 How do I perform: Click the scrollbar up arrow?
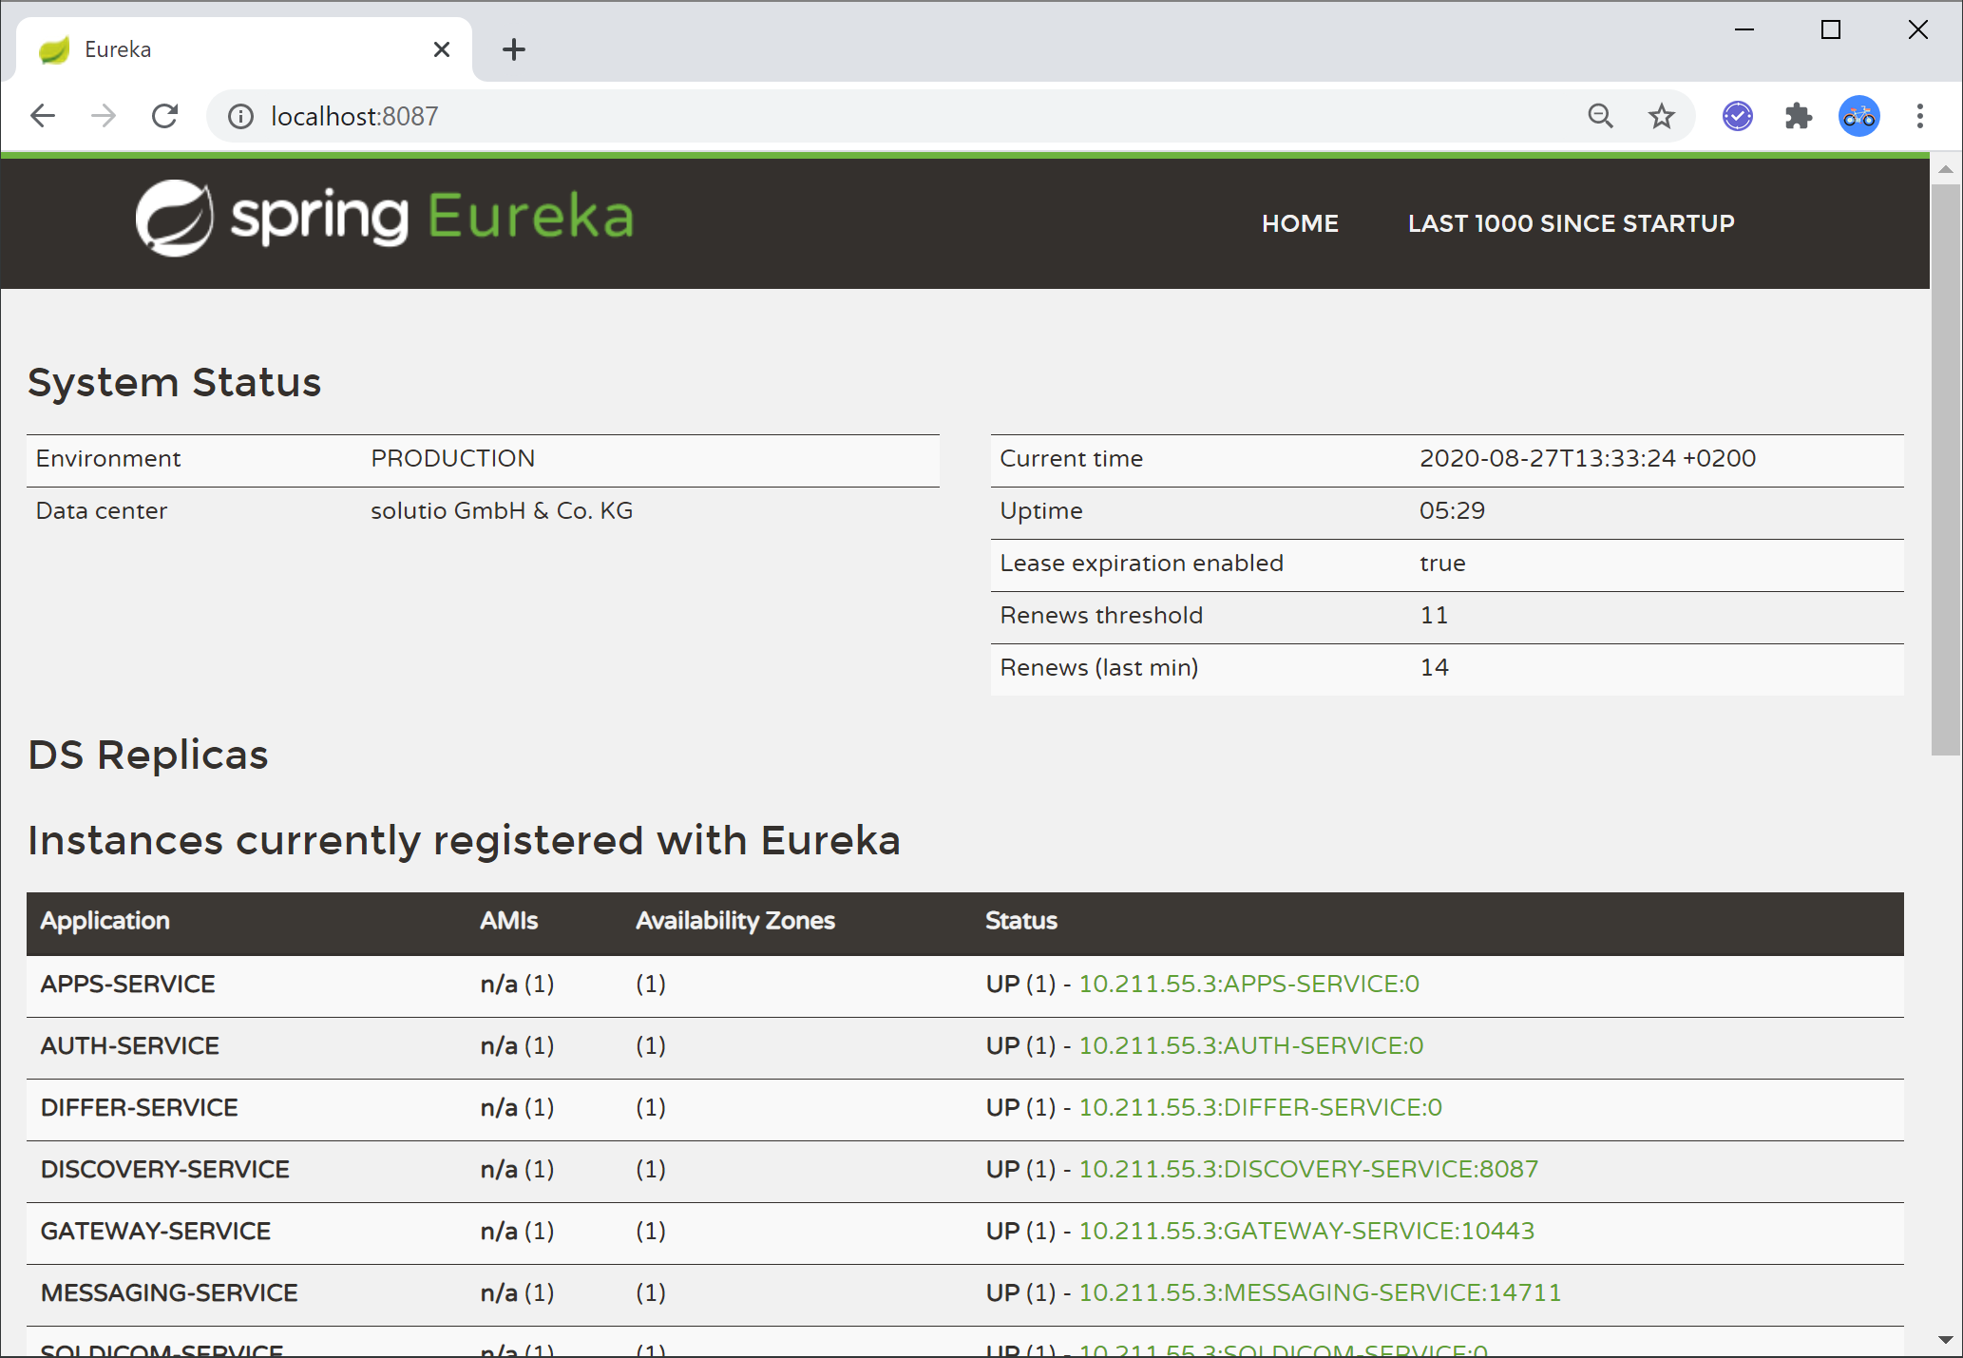tap(1946, 169)
